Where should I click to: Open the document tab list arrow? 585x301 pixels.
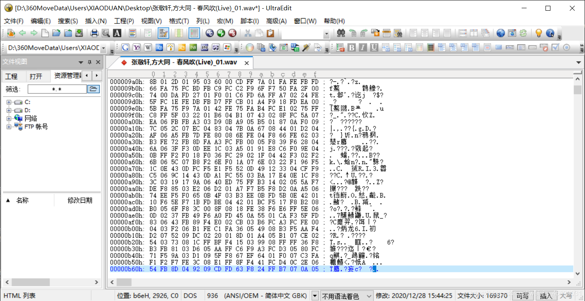coord(578,63)
